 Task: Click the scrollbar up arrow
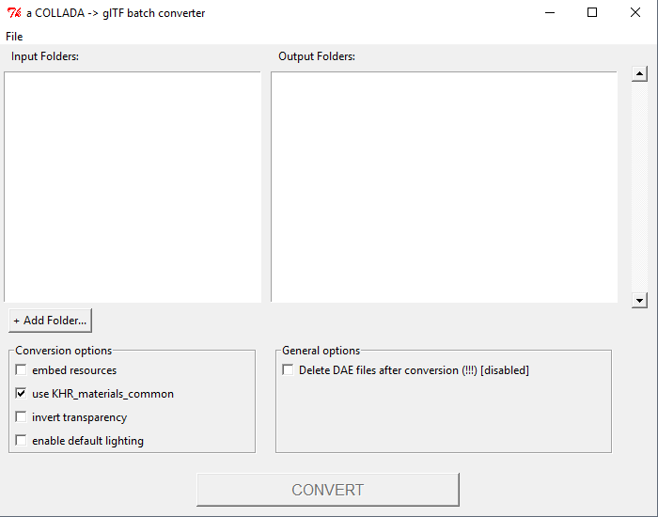pyautogui.click(x=639, y=74)
